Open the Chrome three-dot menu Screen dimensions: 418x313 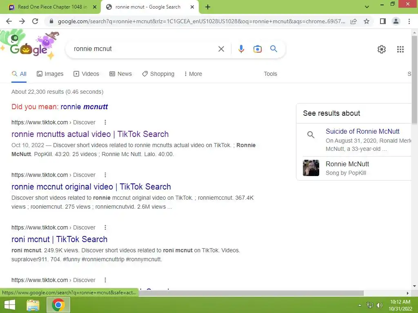point(409,21)
